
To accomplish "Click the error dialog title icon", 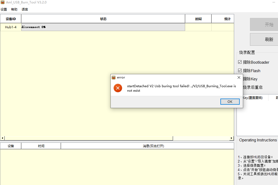I will pos(114,77).
